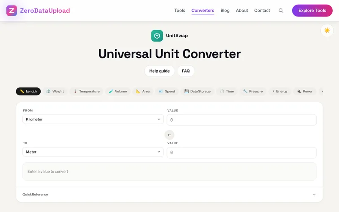Toggle light mode with the sun icon
The width and height of the screenshot is (339, 212).
coord(327,30)
